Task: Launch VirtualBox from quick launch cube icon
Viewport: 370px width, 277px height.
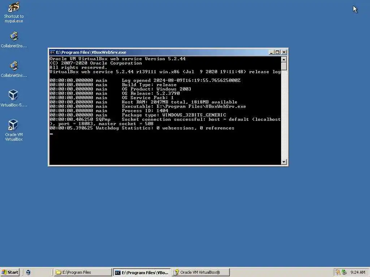Action: 28,272
